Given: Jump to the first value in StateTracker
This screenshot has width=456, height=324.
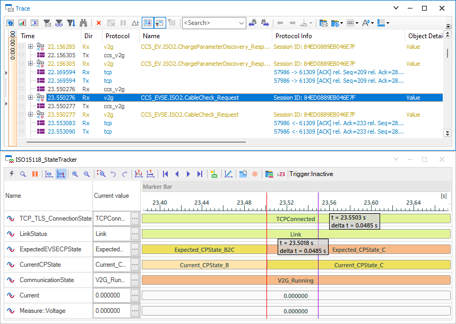Looking at the screenshot, I should pyautogui.click(x=166, y=174).
